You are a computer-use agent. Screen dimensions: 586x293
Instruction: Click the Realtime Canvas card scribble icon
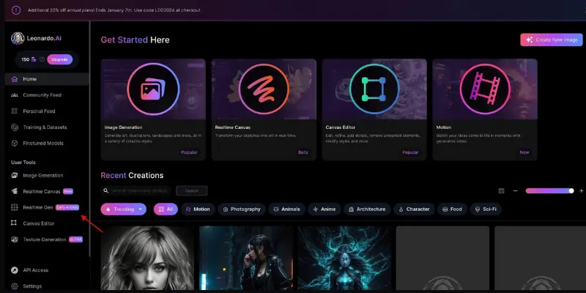(x=264, y=89)
